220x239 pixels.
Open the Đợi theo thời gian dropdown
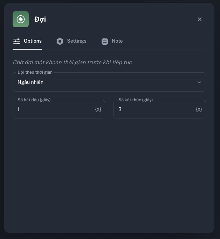[x=109, y=82]
